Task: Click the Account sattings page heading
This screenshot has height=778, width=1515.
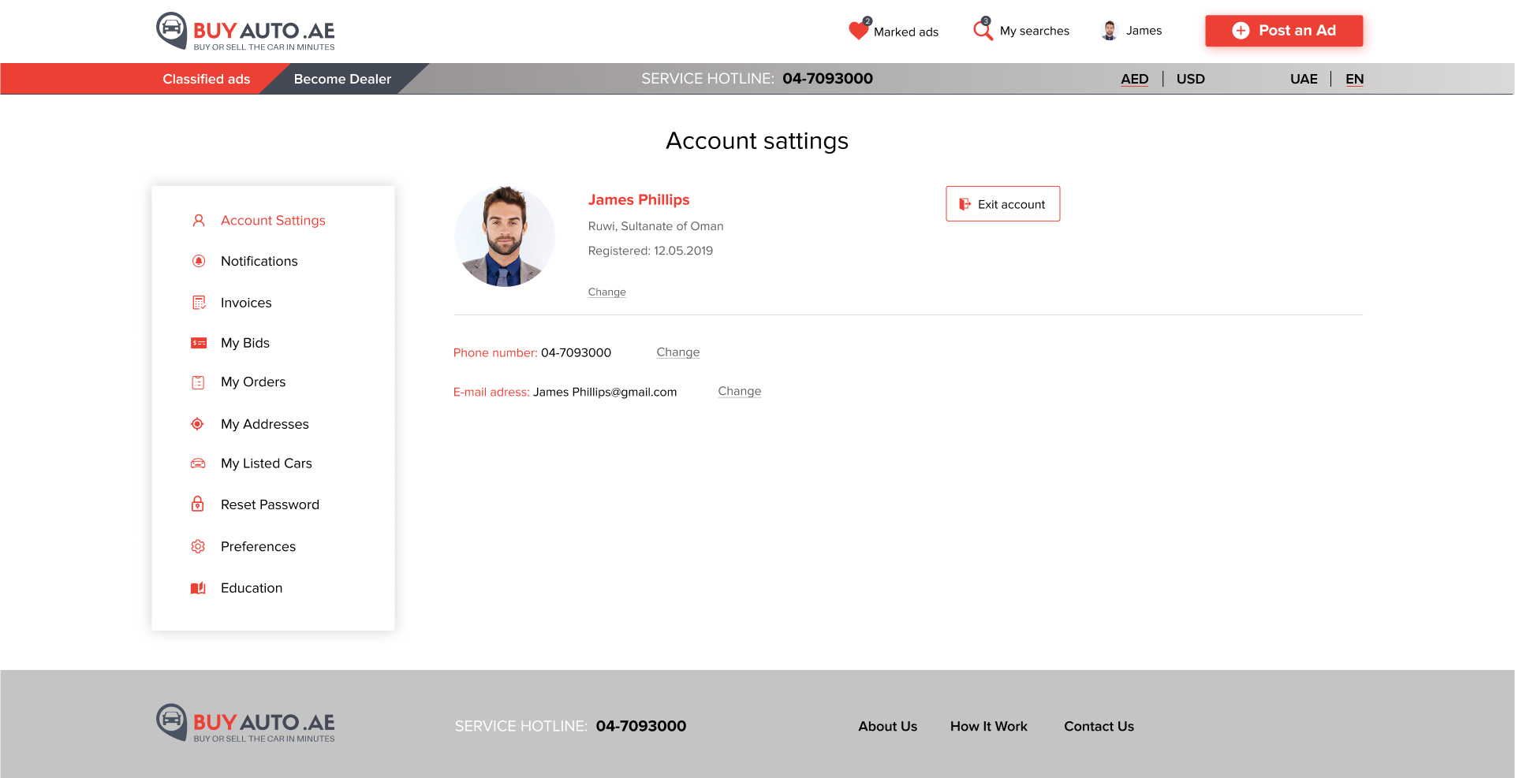Action: click(757, 141)
